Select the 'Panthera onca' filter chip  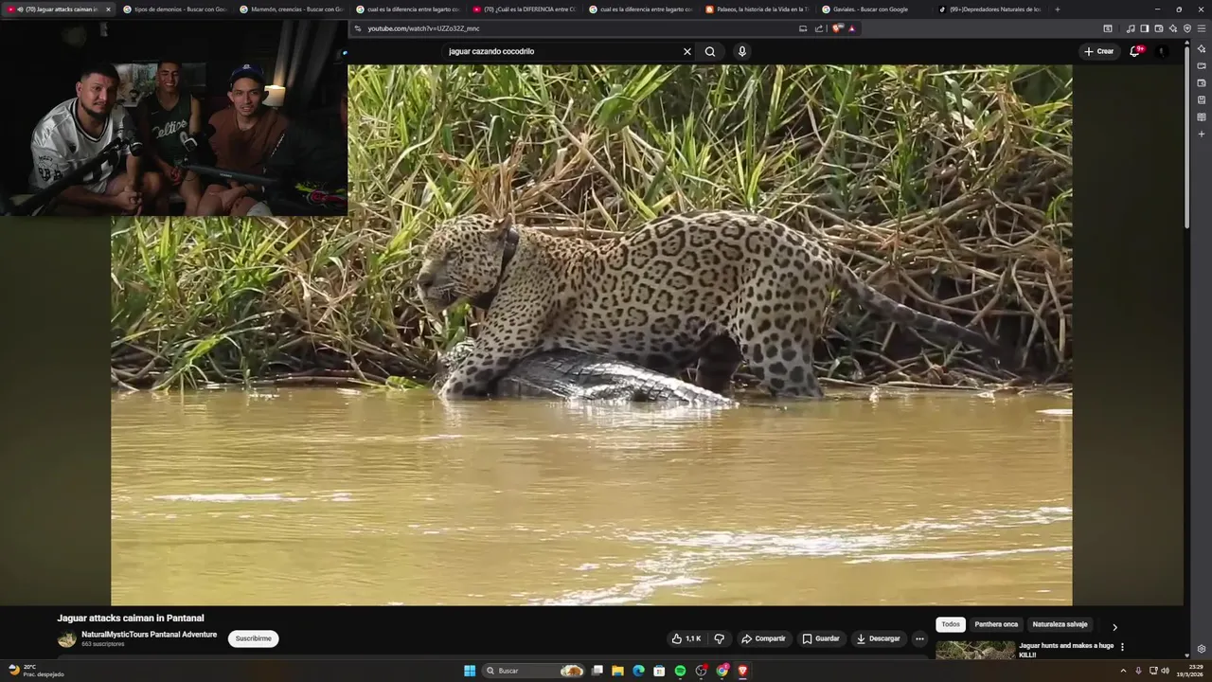click(x=996, y=624)
